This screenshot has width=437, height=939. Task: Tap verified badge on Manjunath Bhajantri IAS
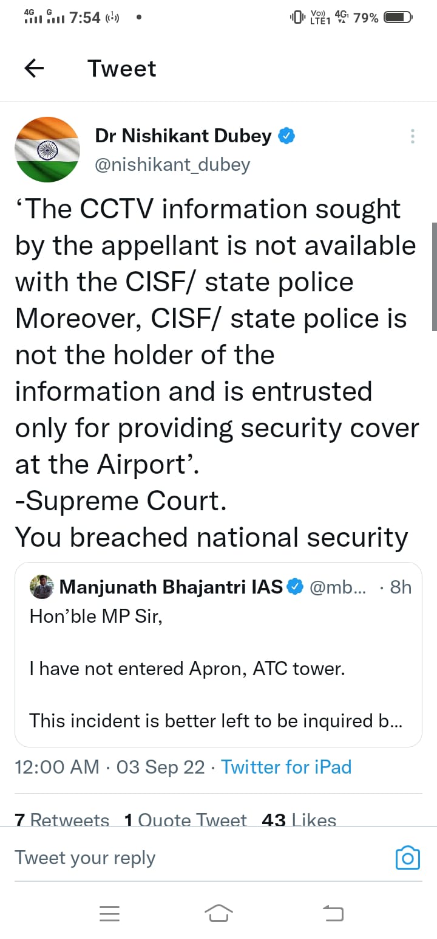(295, 587)
